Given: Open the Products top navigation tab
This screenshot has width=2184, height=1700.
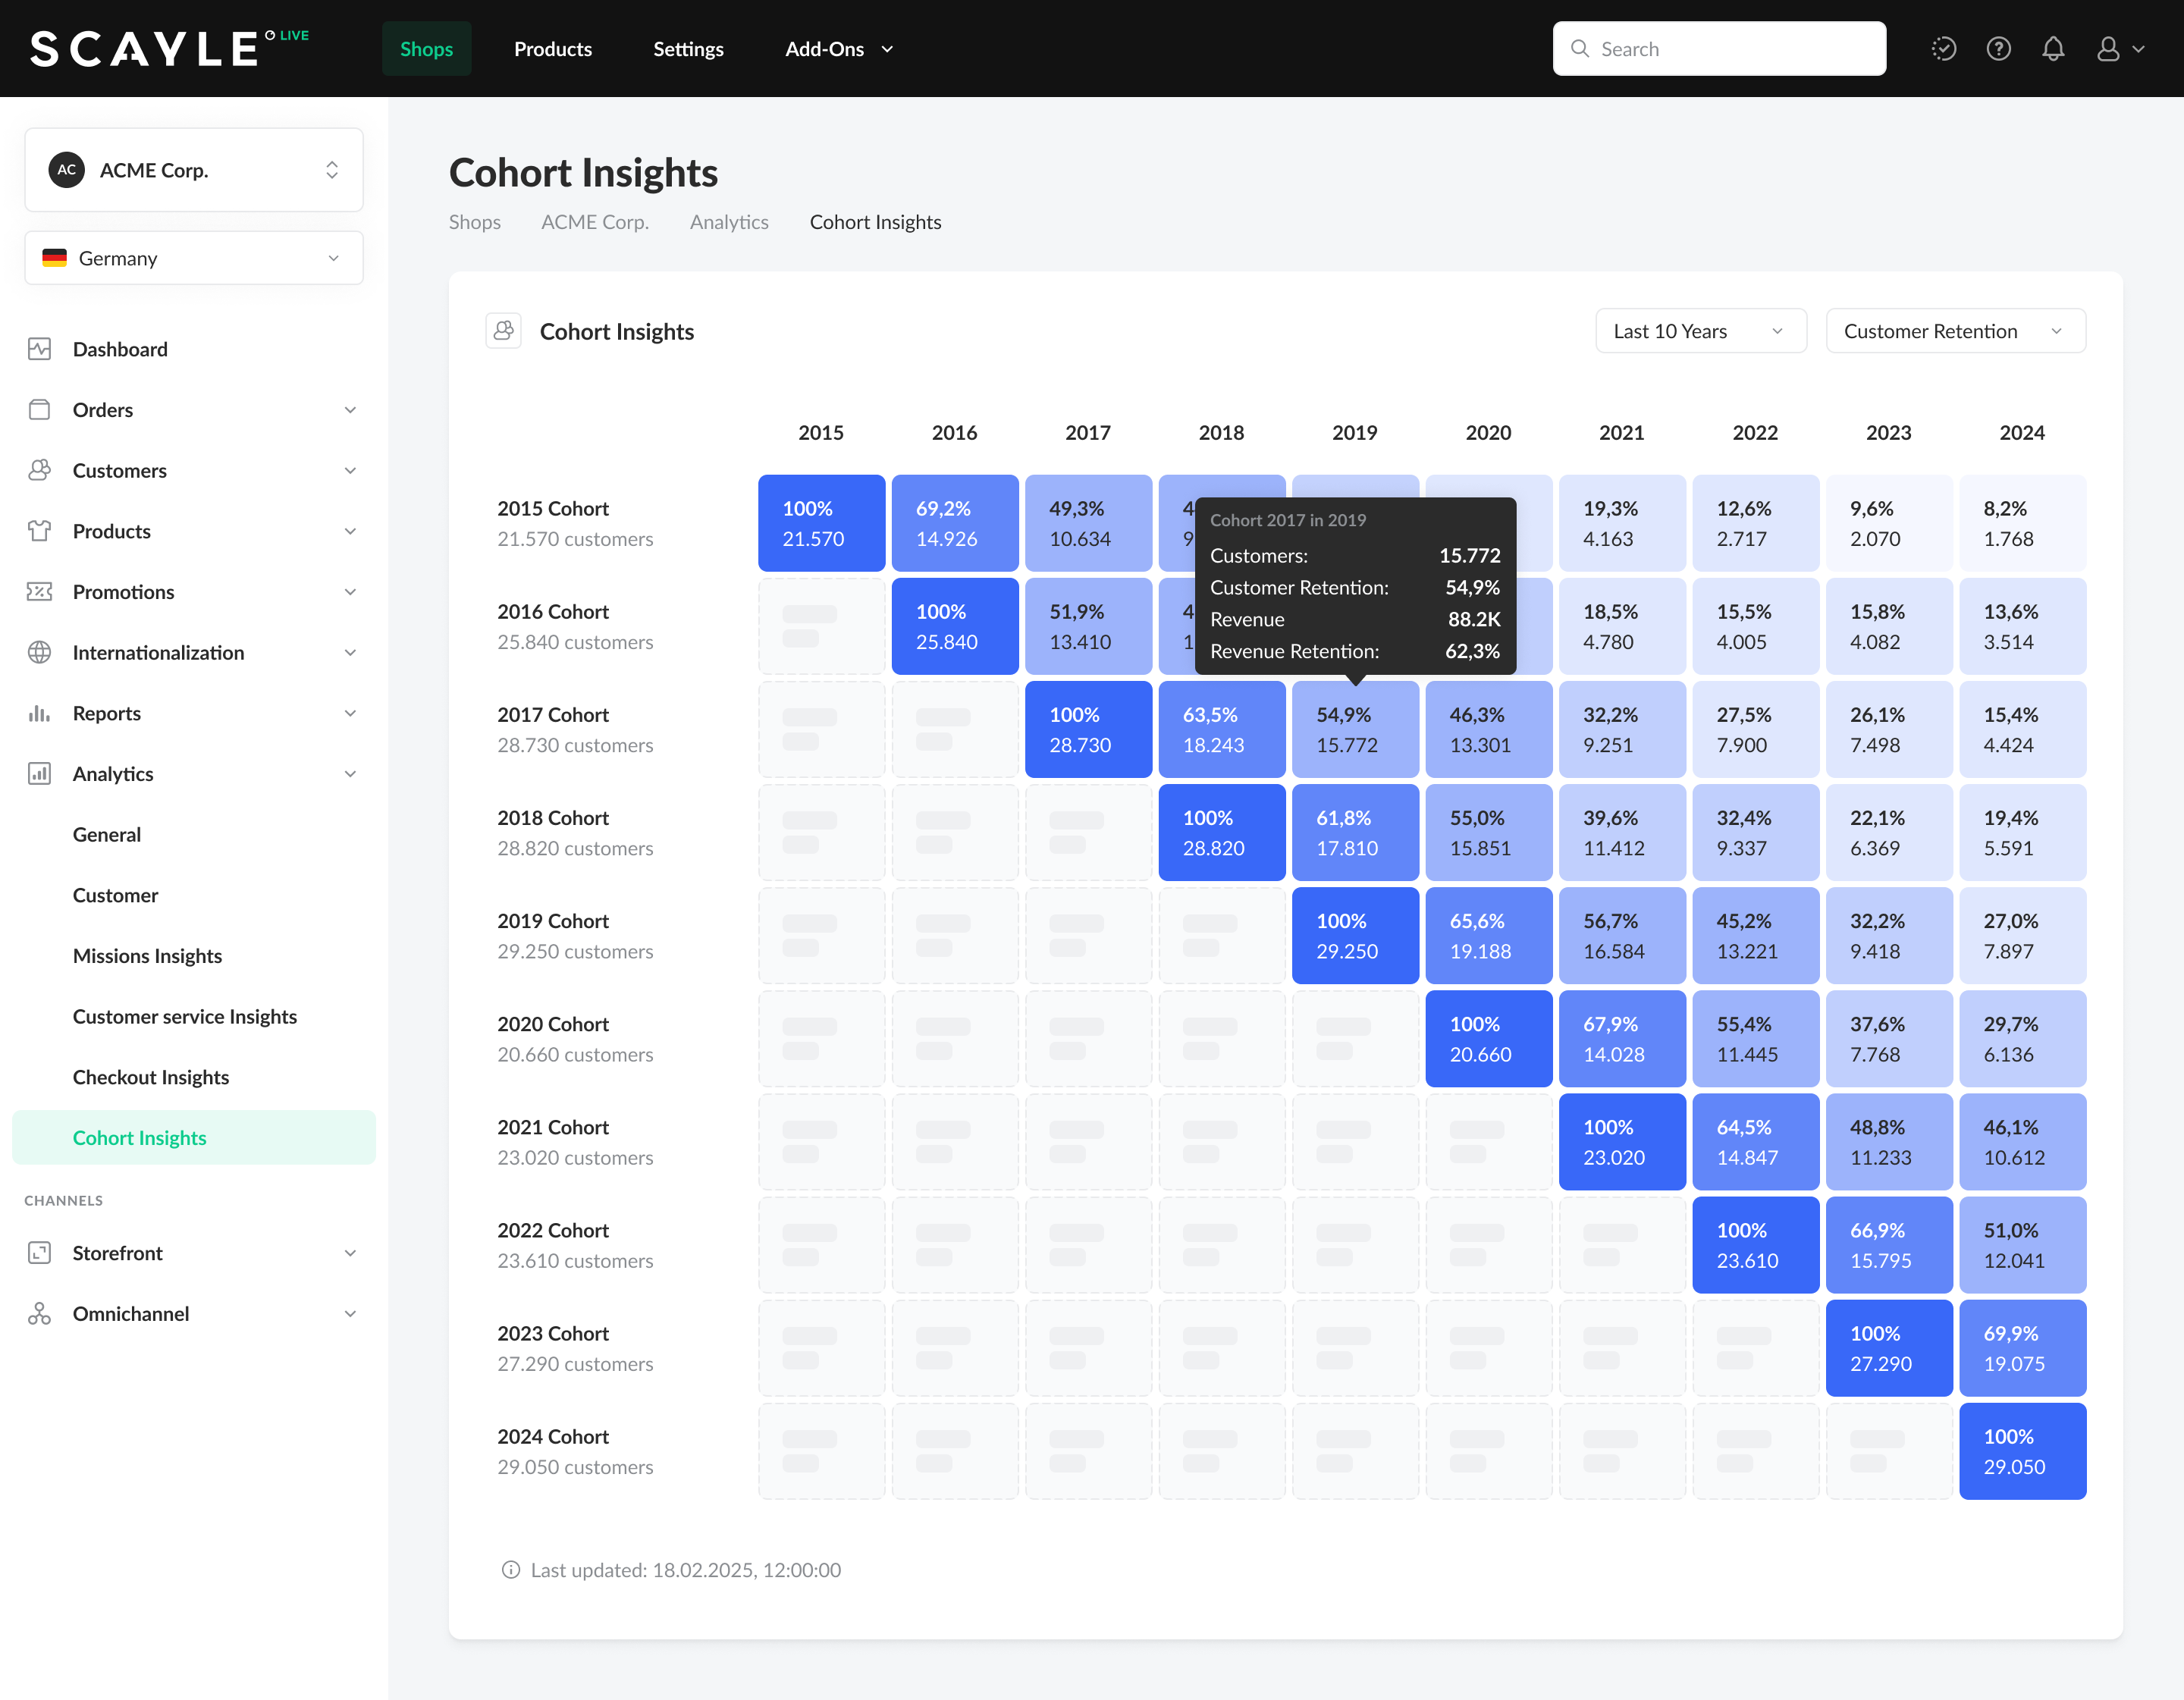Looking at the screenshot, I should point(552,49).
